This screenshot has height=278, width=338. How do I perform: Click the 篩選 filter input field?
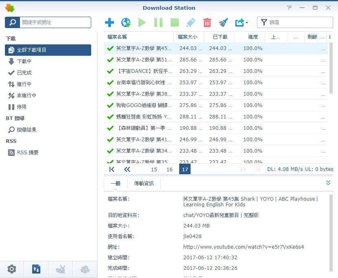point(299,22)
